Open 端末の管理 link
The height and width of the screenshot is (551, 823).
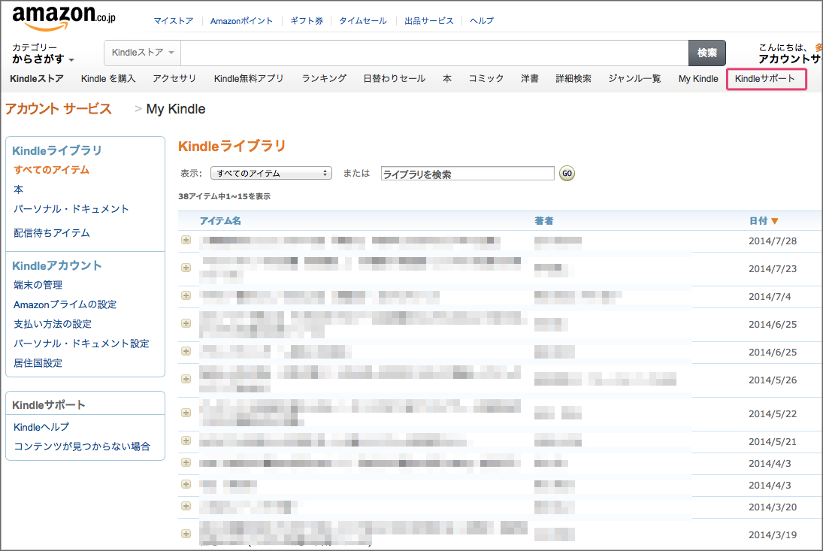pos(38,285)
